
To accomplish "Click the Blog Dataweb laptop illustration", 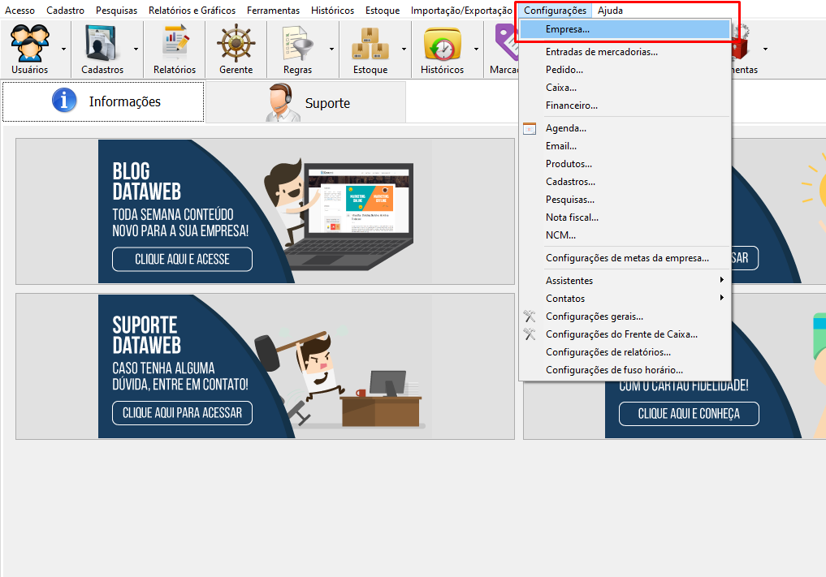I will 339,213.
